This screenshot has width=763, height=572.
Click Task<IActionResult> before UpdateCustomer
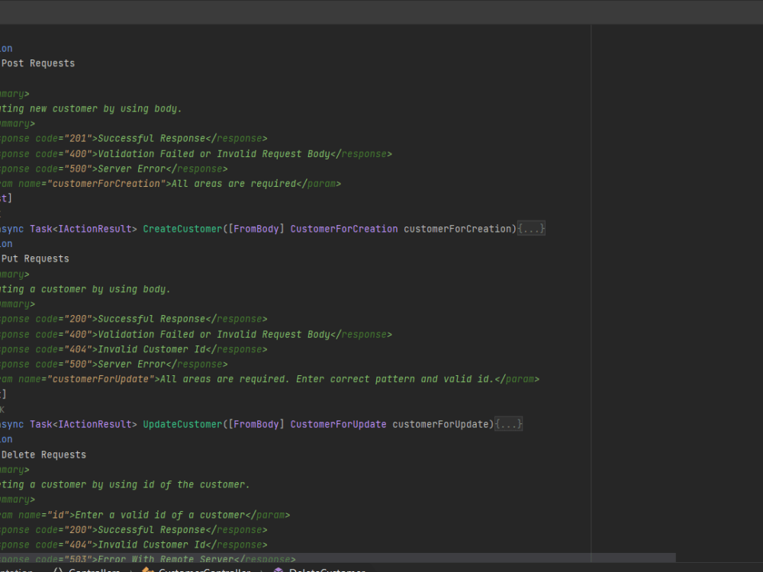pos(83,424)
